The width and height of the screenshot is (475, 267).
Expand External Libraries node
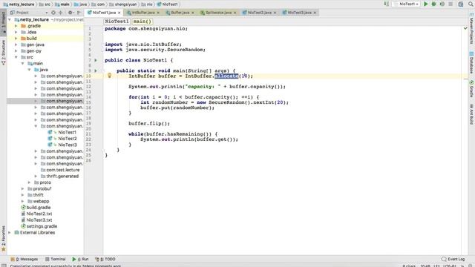(x=10, y=233)
